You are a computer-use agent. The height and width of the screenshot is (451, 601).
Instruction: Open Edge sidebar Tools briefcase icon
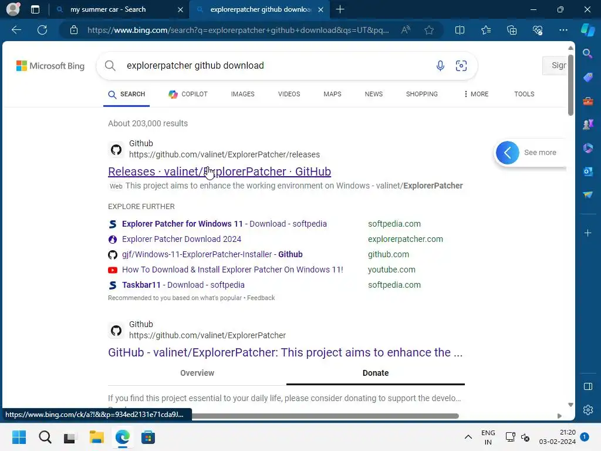tap(587, 101)
